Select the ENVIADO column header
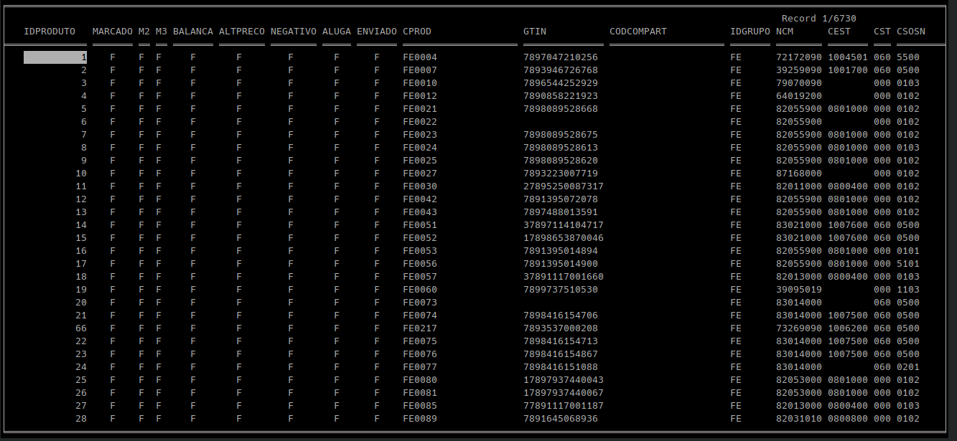Image resolution: width=957 pixels, height=441 pixels. [x=377, y=32]
